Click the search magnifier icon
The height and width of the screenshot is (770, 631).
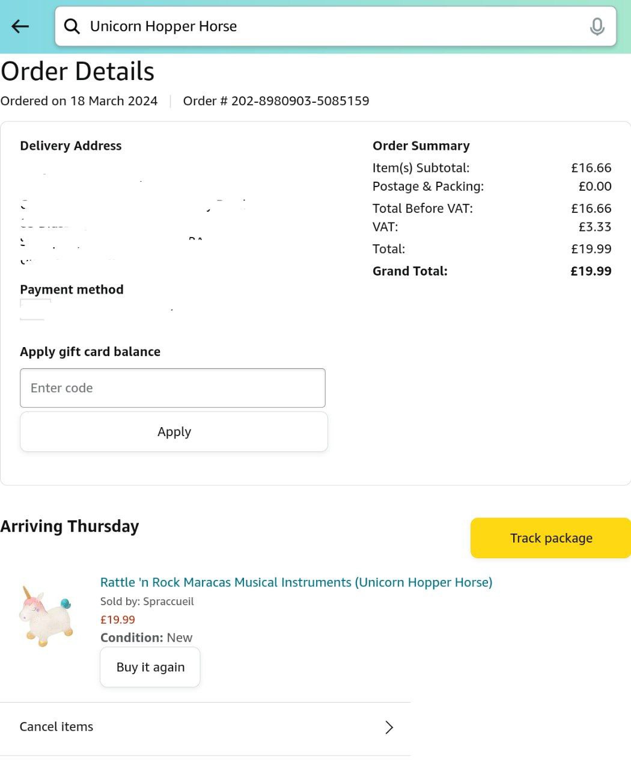pos(72,26)
